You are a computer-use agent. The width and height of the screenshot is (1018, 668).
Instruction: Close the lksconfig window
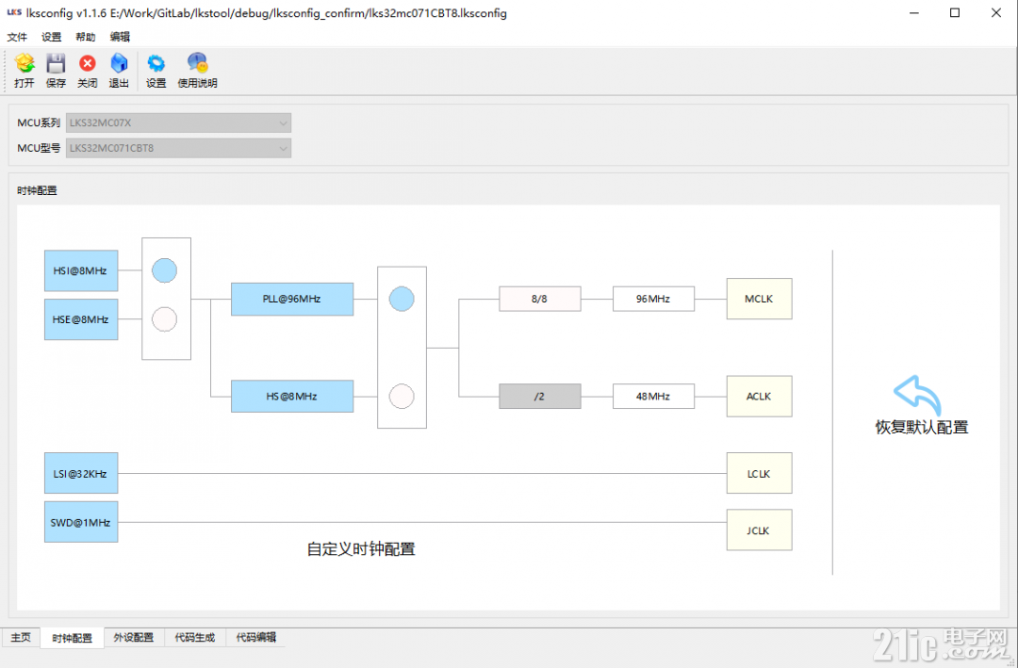click(x=996, y=13)
